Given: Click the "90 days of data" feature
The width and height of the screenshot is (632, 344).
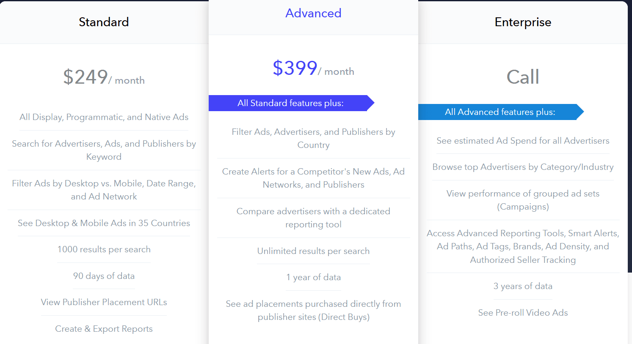Looking at the screenshot, I should (104, 276).
